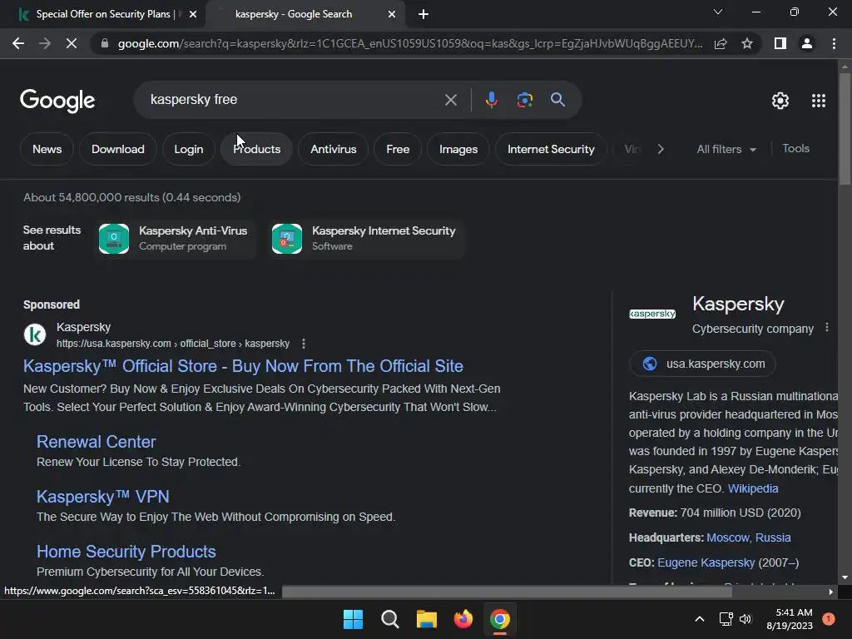Click the vertical page scrollbar thumb

tap(844, 129)
